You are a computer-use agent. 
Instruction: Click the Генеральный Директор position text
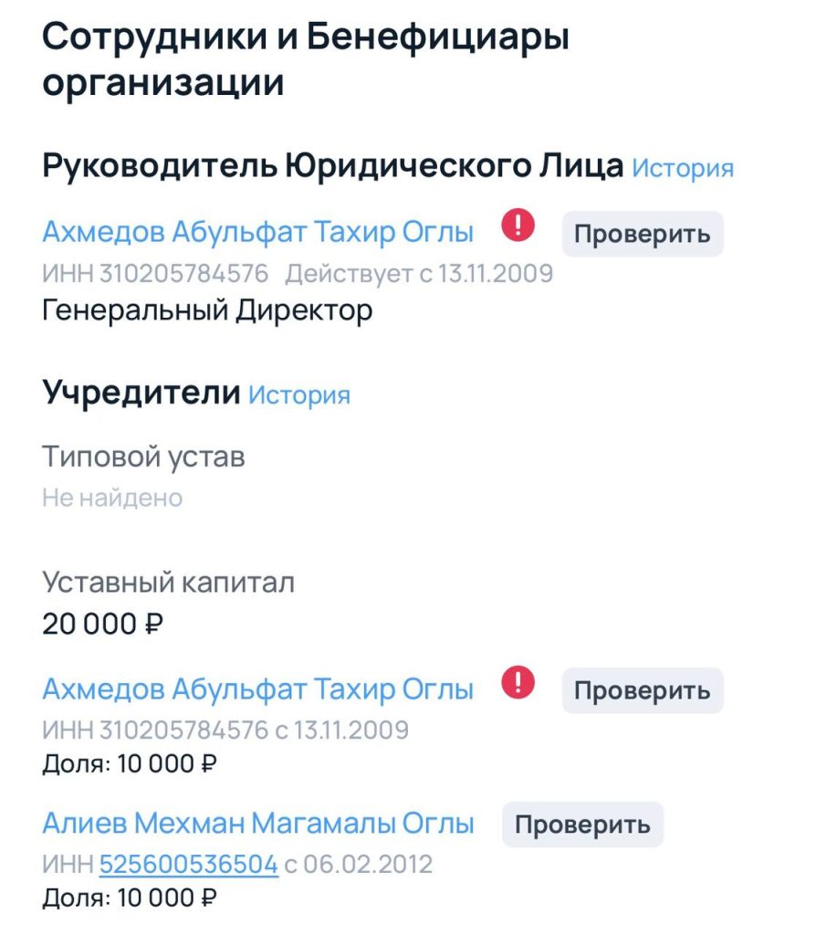(207, 310)
